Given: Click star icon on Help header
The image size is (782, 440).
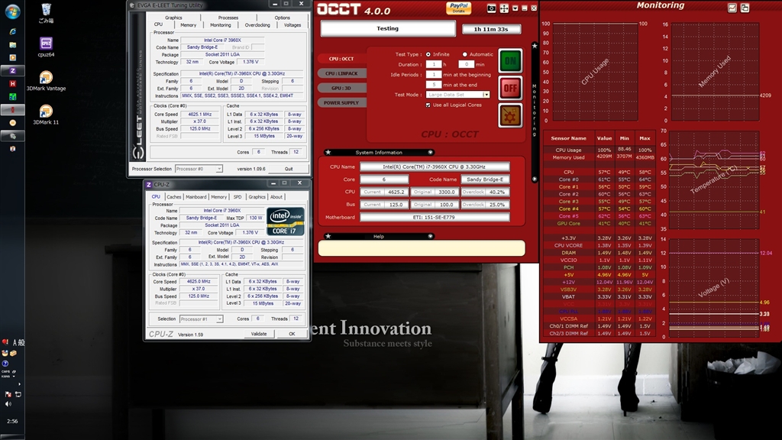Looking at the screenshot, I should click(x=328, y=236).
